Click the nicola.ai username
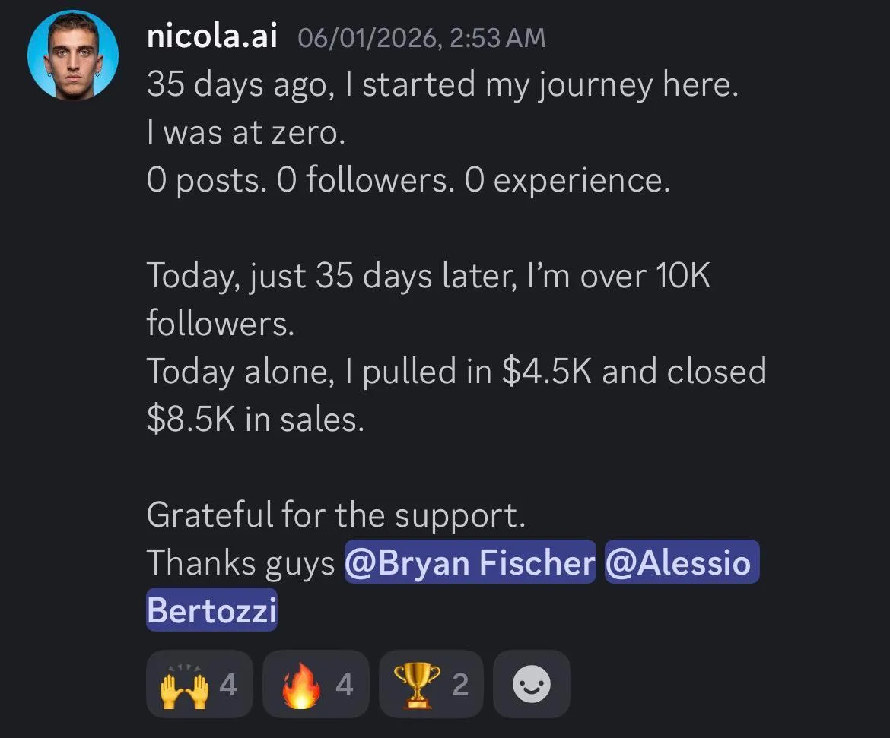 click(x=211, y=36)
